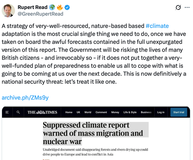
Task: Open the #climate hashtag link
Action: (157, 26)
